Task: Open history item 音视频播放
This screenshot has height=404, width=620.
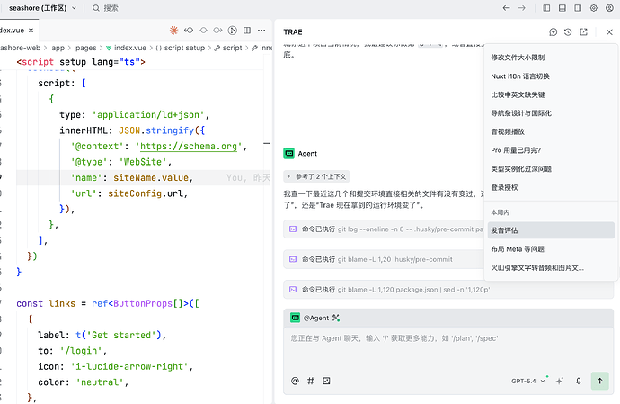Action: 551,131
